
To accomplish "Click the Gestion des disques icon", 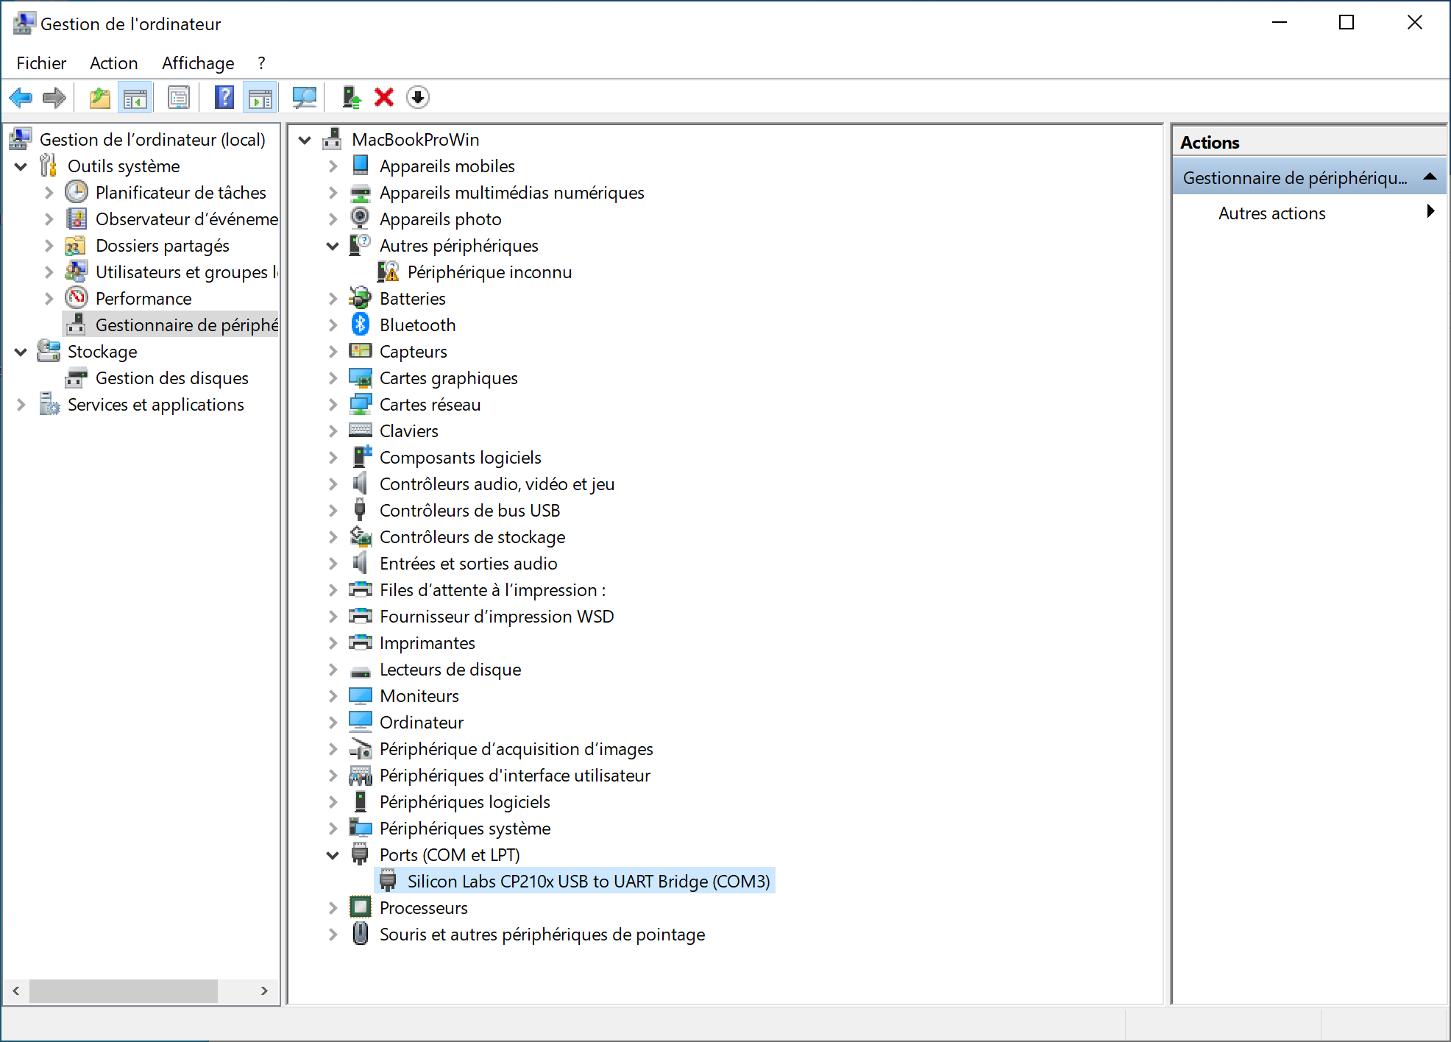I will coord(77,378).
